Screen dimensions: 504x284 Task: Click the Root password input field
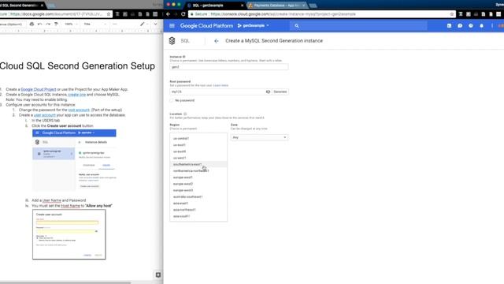click(x=217, y=92)
